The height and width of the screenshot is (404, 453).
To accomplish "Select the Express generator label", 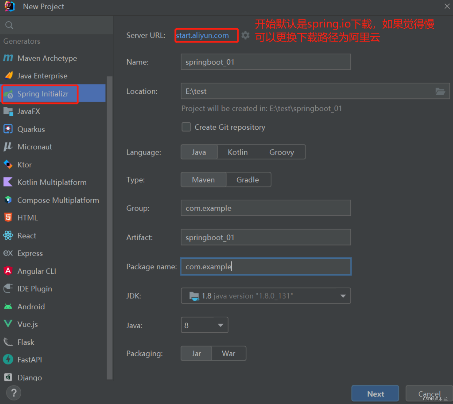I will (x=30, y=254).
